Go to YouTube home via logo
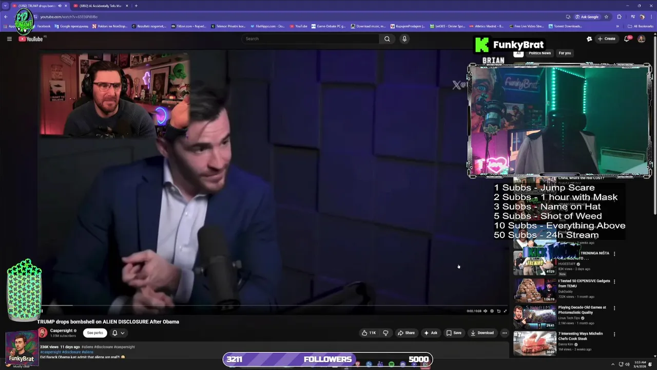The height and width of the screenshot is (370, 657). coord(31,39)
